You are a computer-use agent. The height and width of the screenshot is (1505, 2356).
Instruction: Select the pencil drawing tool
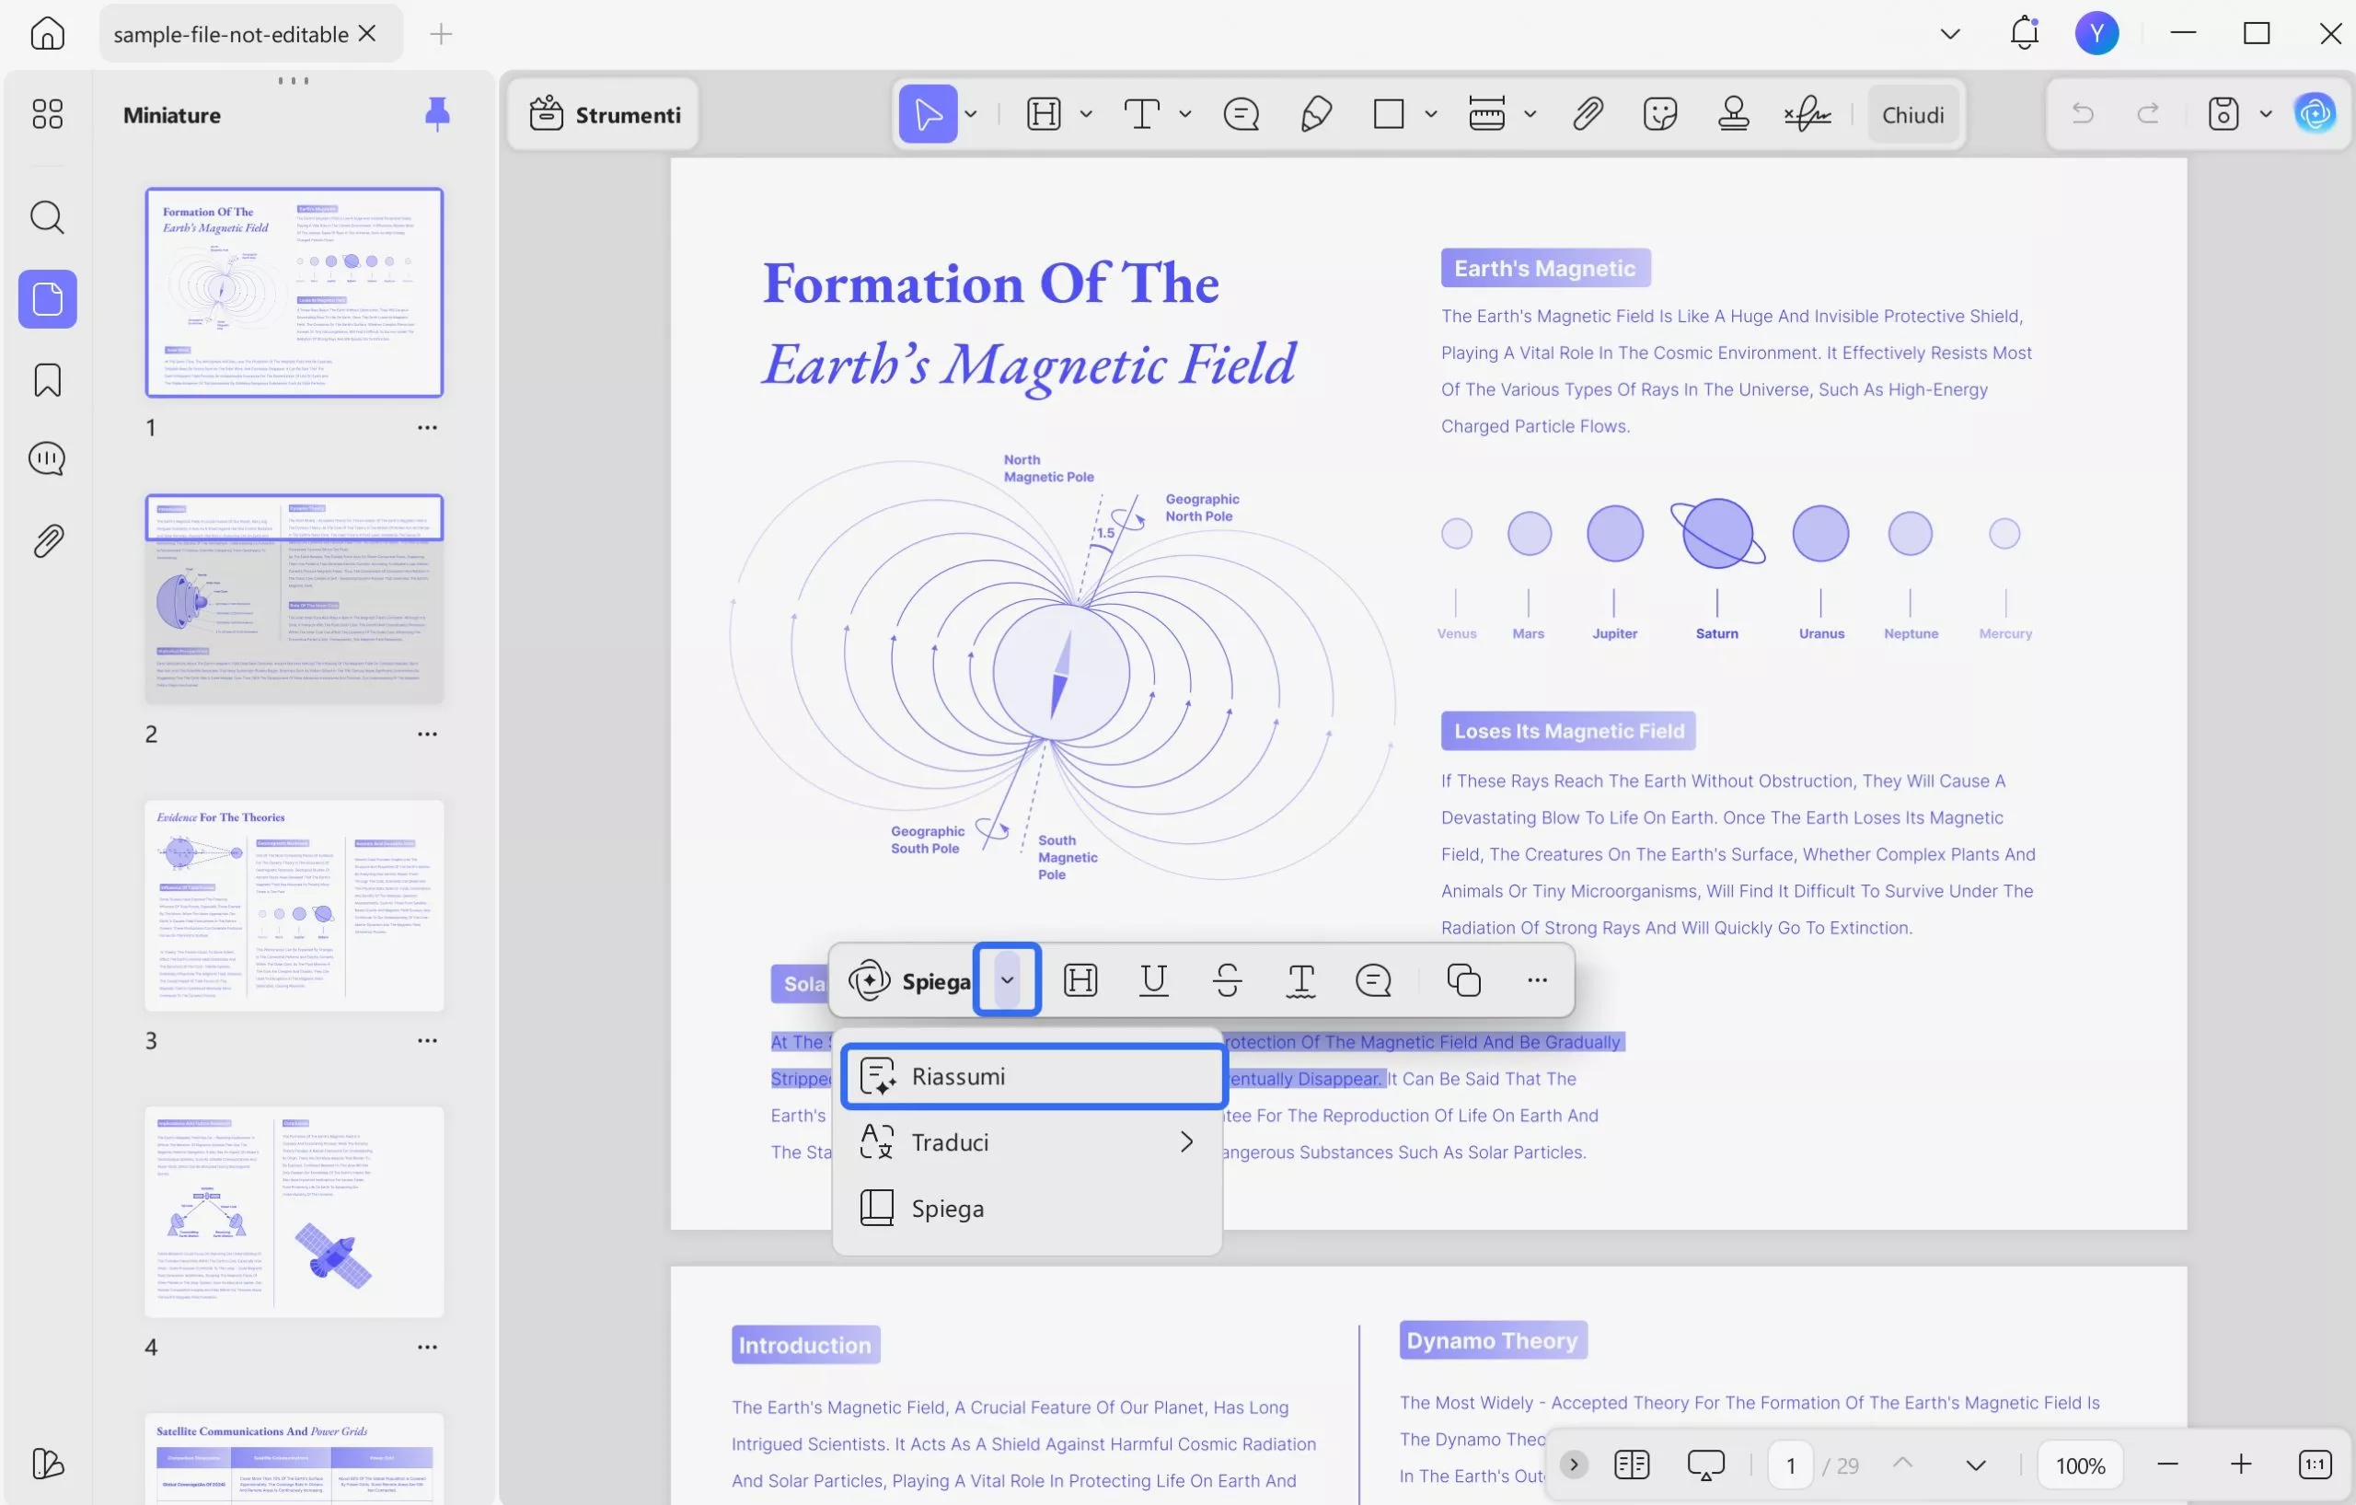click(x=1316, y=114)
